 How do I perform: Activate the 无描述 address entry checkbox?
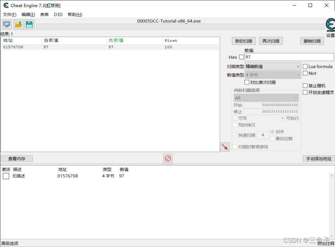click(6, 176)
